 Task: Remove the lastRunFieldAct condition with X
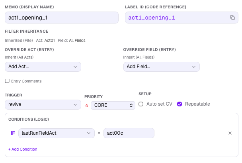(x=230, y=133)
